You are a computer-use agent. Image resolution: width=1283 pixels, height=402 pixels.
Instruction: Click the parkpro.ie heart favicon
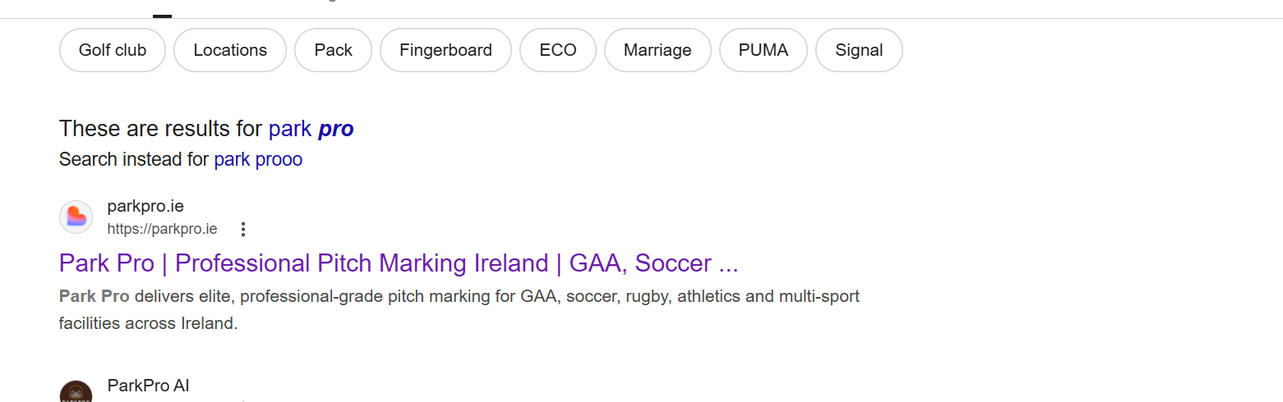click(76, 217)
